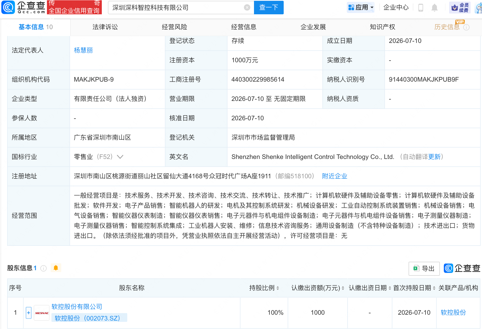Open 附近企业 nearby companies link
Screen dimensions: 482x329
point(335,176)
